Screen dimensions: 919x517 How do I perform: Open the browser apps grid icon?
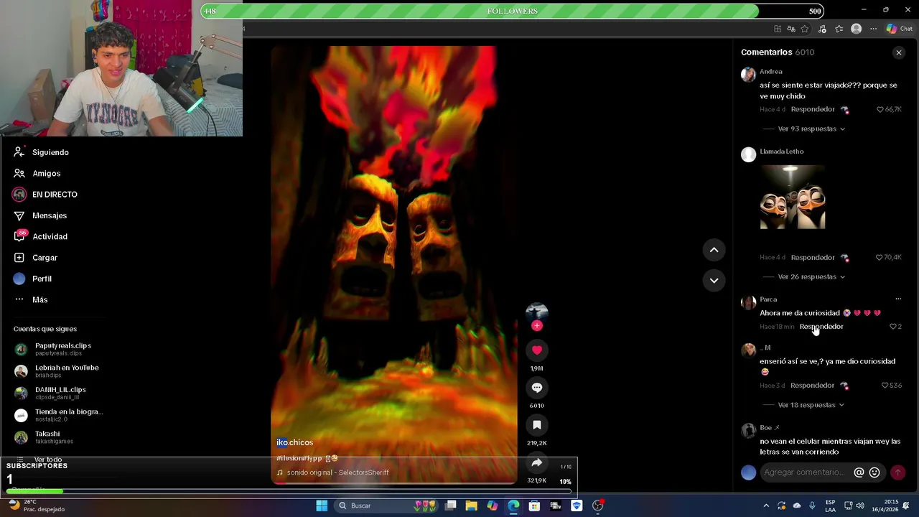tap(778, 29)
